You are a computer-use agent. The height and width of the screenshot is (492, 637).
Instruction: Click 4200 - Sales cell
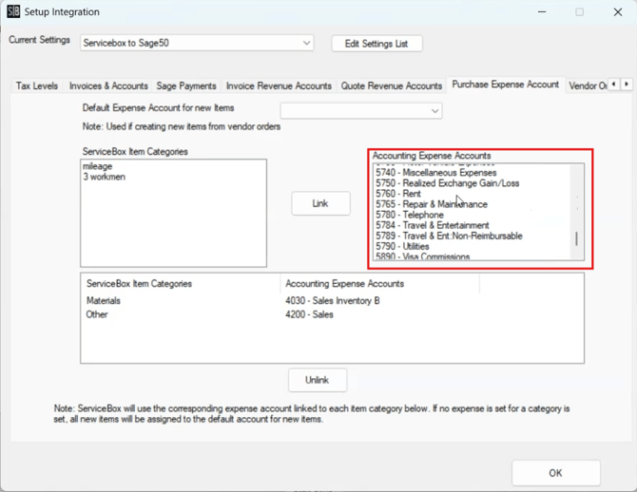click(x=309, y=314)
